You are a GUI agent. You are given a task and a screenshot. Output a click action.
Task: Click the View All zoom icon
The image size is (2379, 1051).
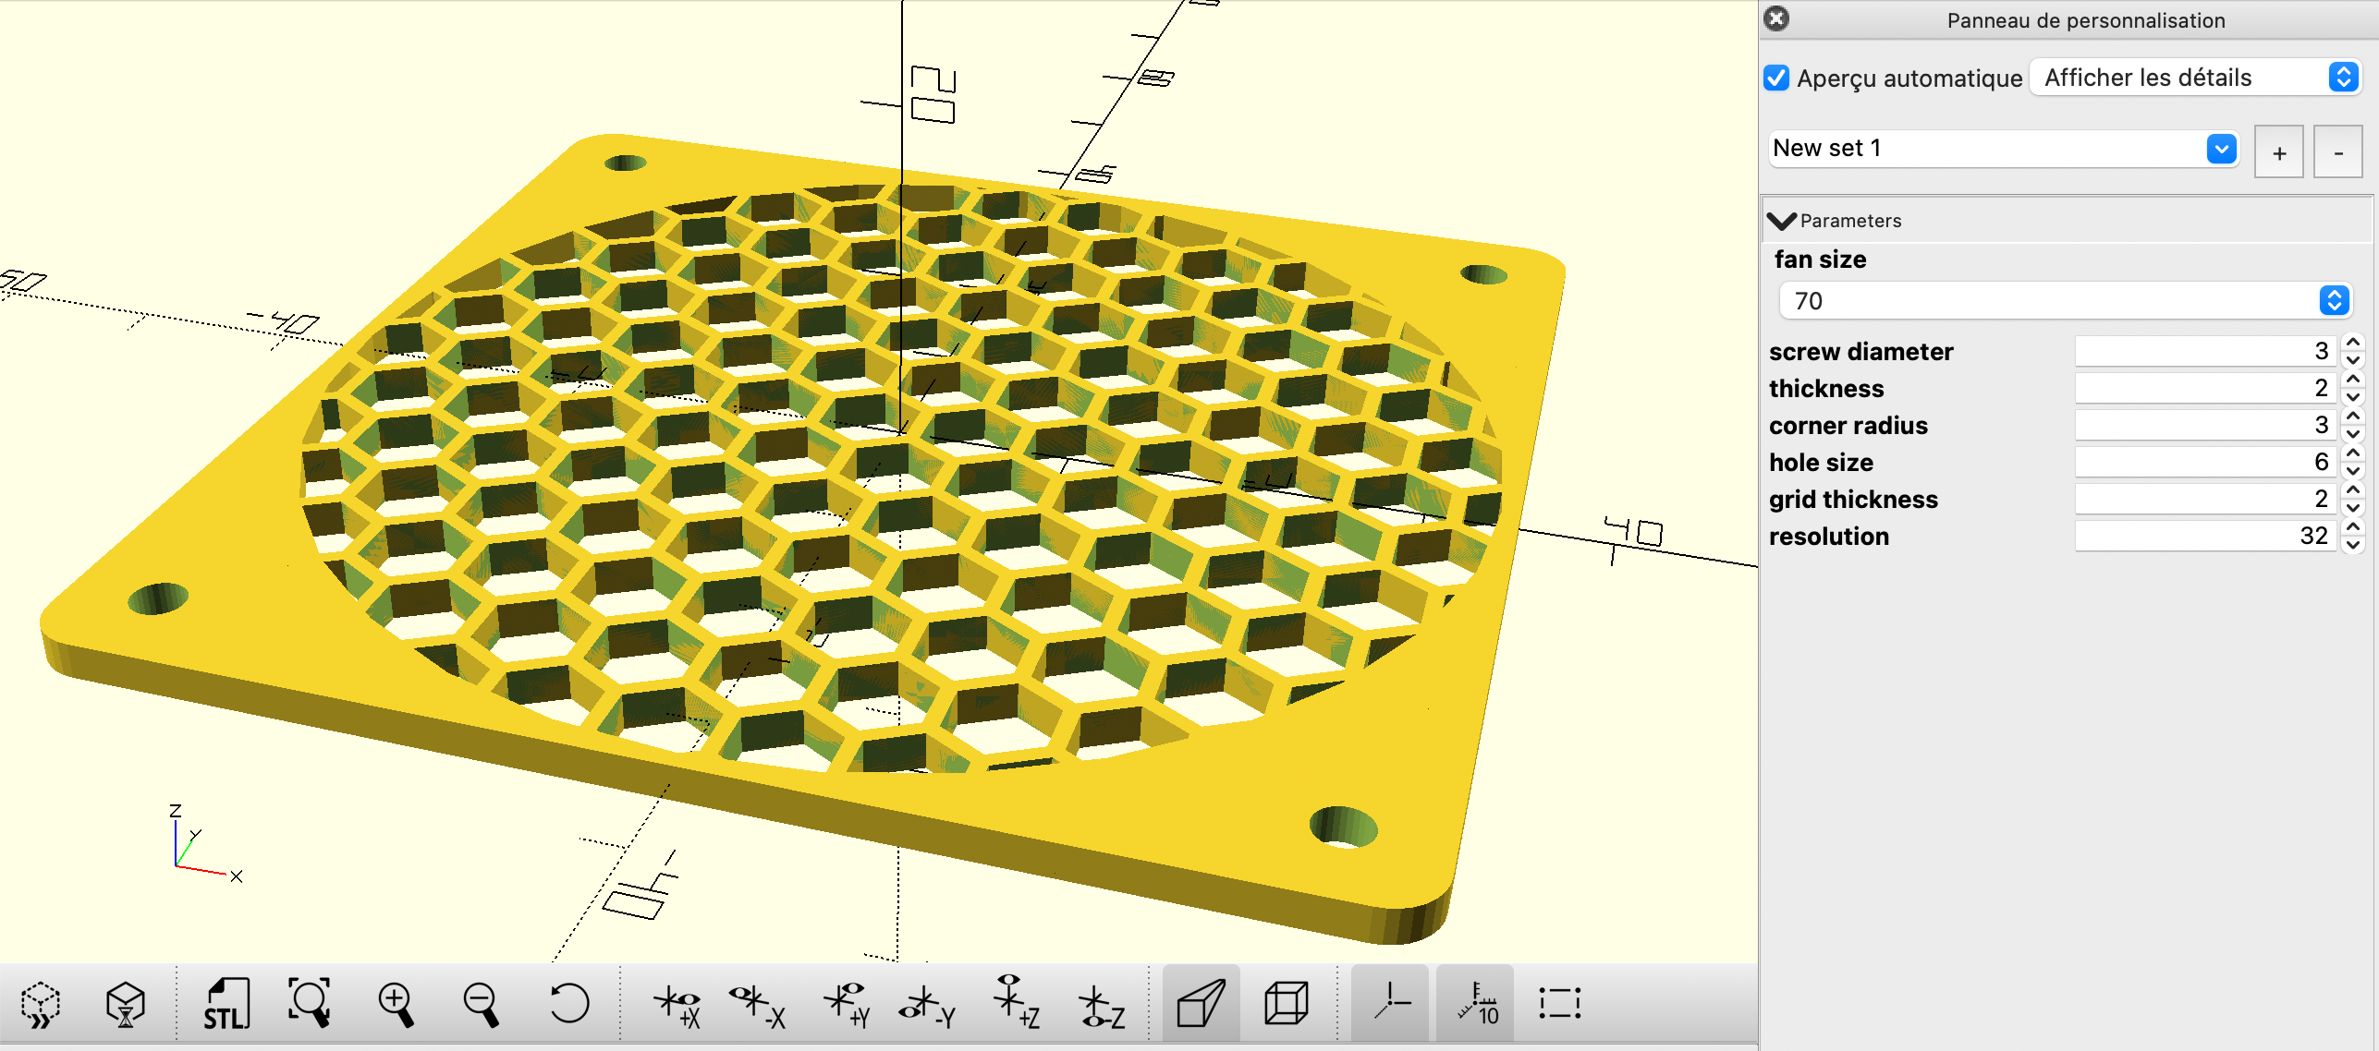point(310,1004)
